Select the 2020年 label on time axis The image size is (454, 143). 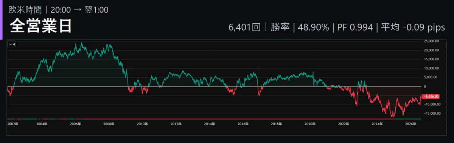click(310, 123)
